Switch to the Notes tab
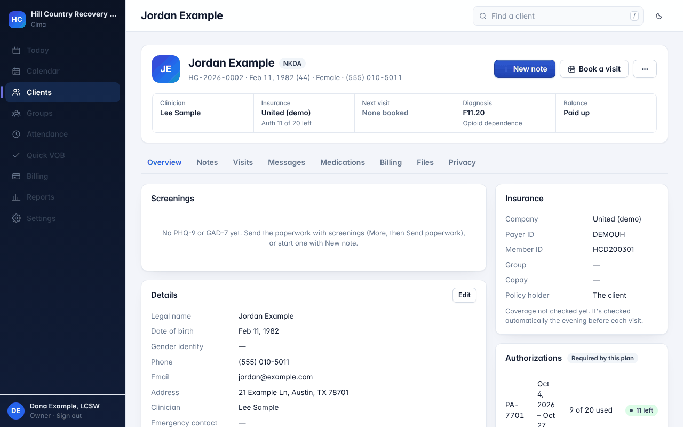The width and height of the screenshot is (683, 427). tap(207, 162)
